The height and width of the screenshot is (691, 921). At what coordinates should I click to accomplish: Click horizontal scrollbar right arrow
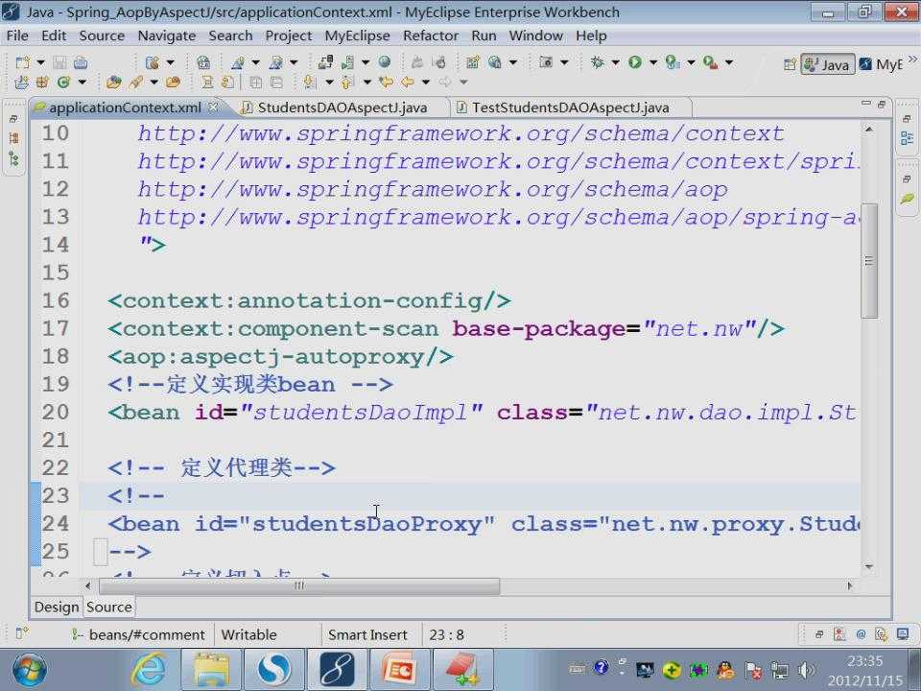pos(849,585)
